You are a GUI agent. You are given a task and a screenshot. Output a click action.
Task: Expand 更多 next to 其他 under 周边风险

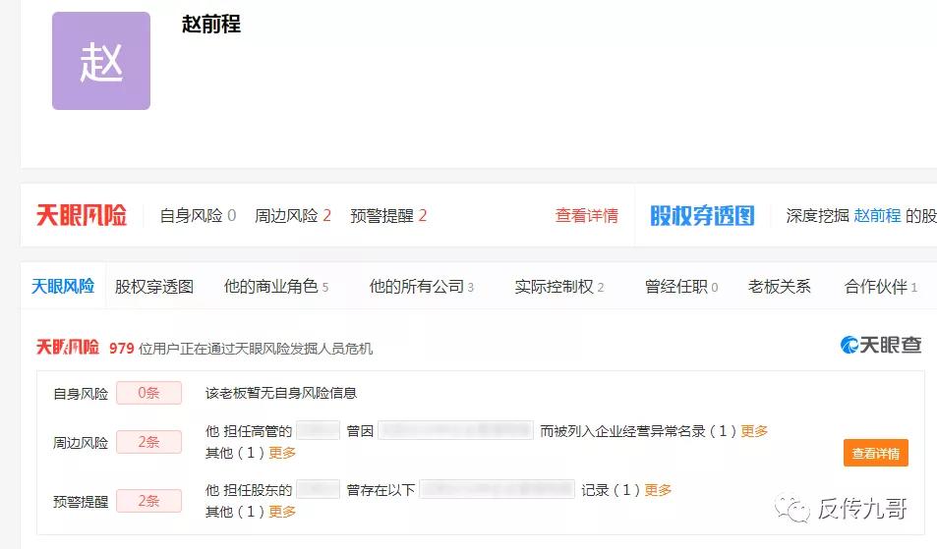282,453
